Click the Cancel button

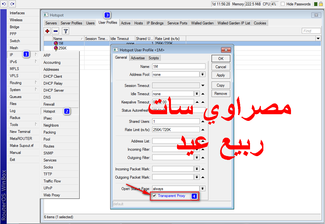pos(221,67)
